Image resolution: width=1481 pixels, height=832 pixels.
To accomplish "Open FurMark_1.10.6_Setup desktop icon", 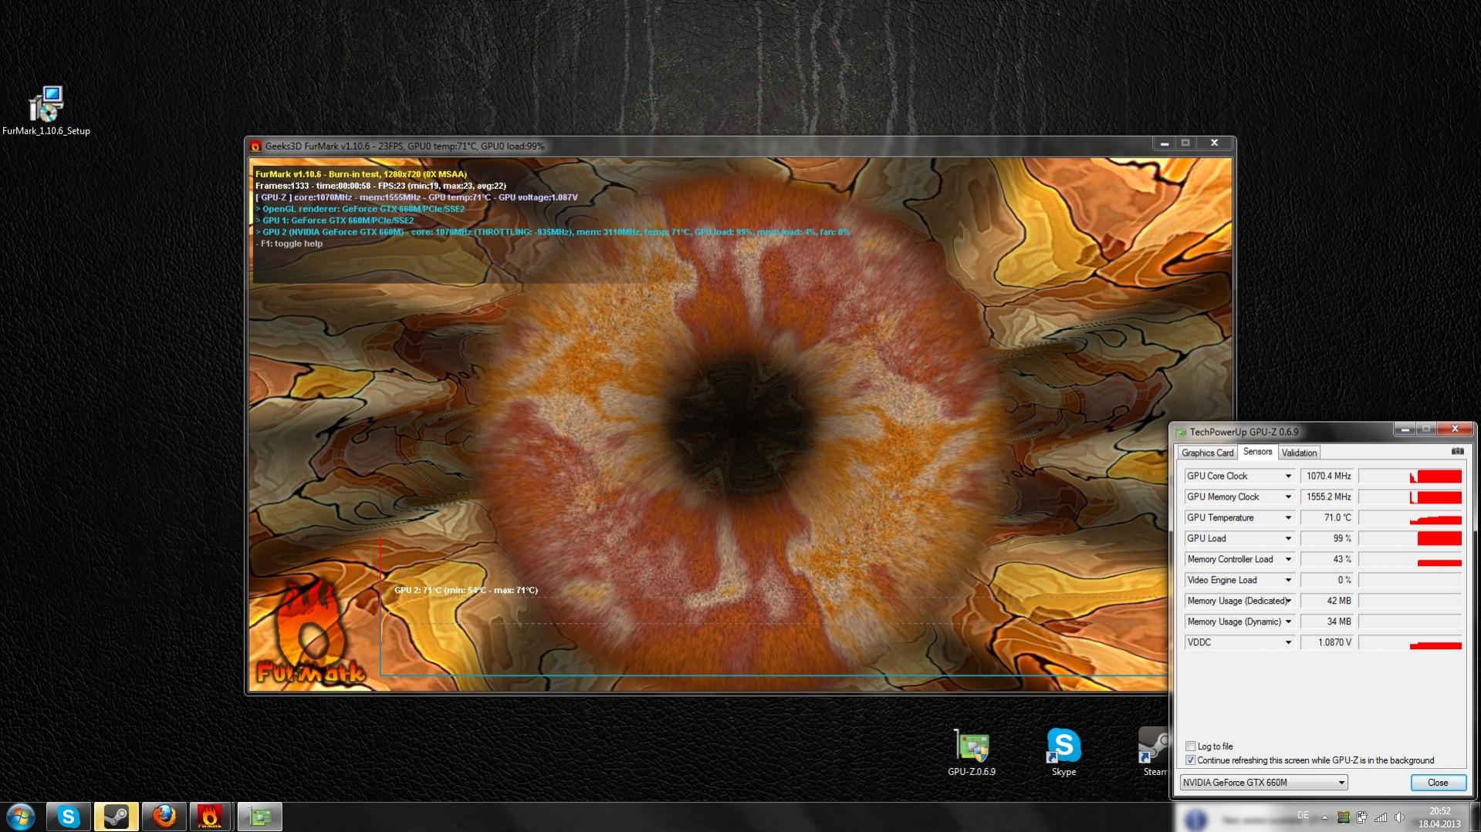I will point(46,110).
